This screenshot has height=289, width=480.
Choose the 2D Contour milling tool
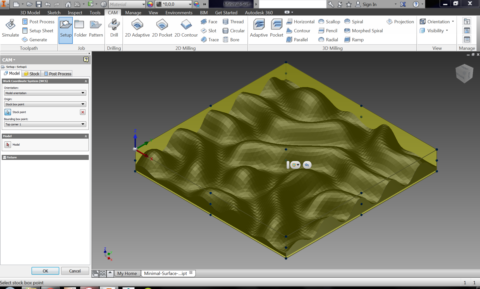[x=186, y=28]
